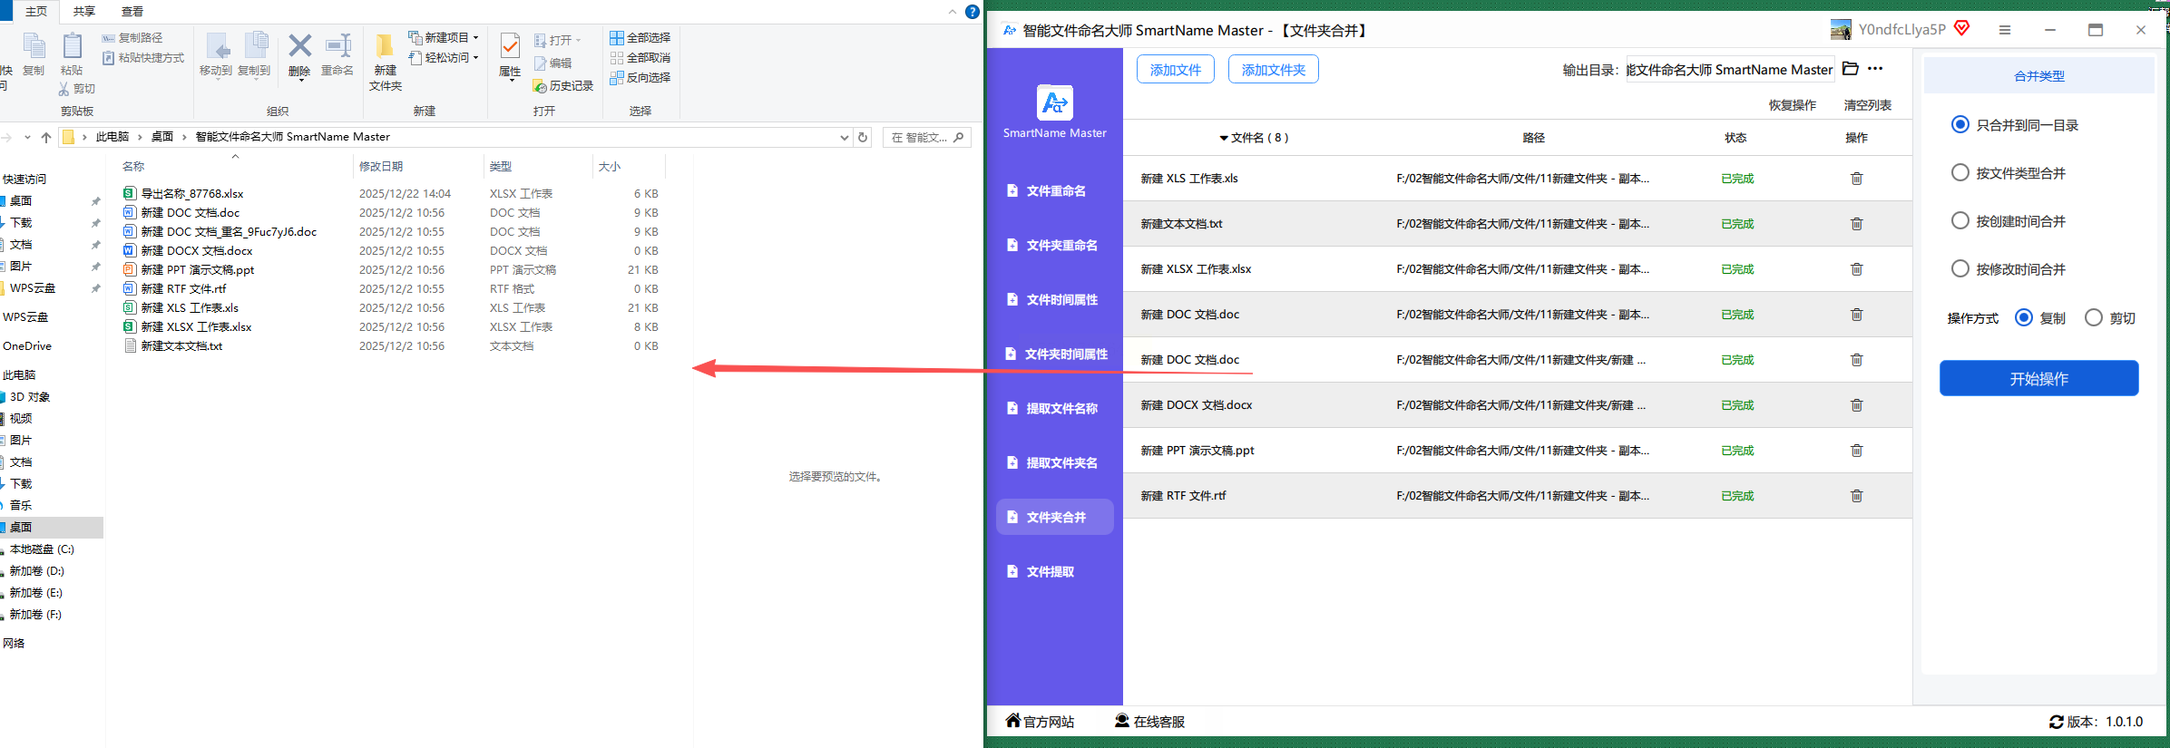Click the 属性 properties icon in ribbon
2170x748 pixels.
(x=510, y=47)
